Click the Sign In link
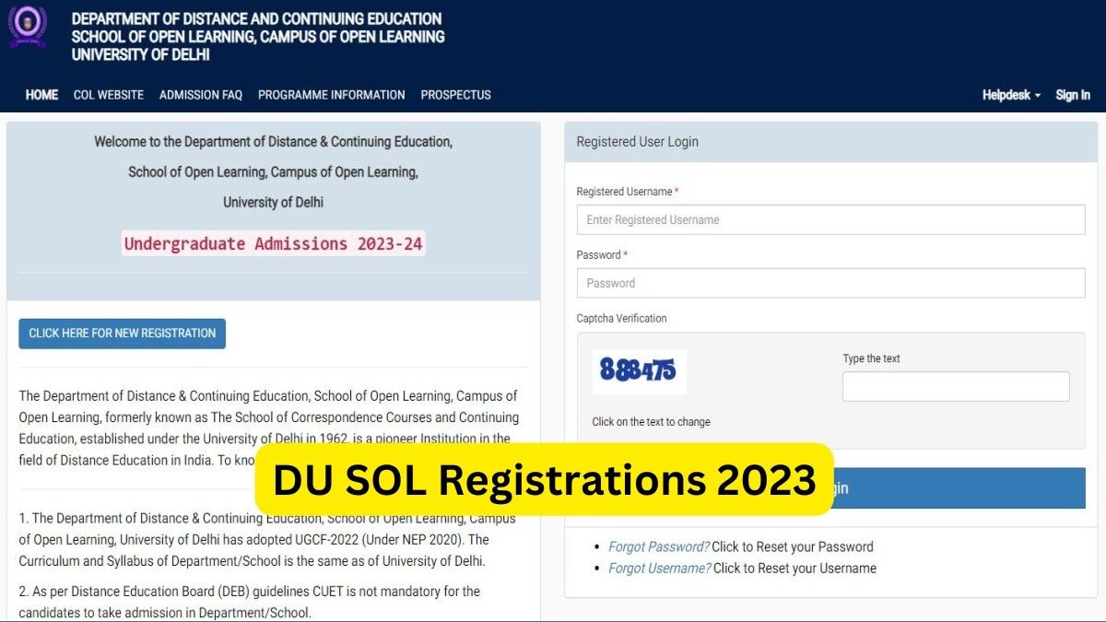This screenshot has width=1106, height=622. [1073, 95]
